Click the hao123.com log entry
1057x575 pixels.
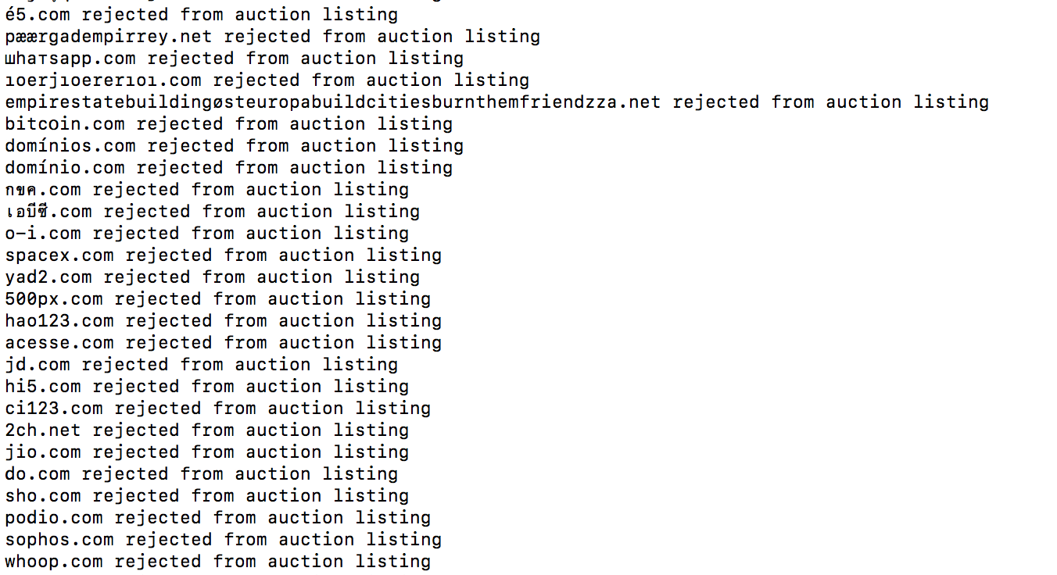point(223,321)
